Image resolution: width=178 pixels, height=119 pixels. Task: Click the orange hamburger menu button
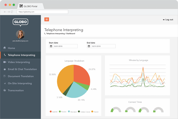[x=47, y=19]
